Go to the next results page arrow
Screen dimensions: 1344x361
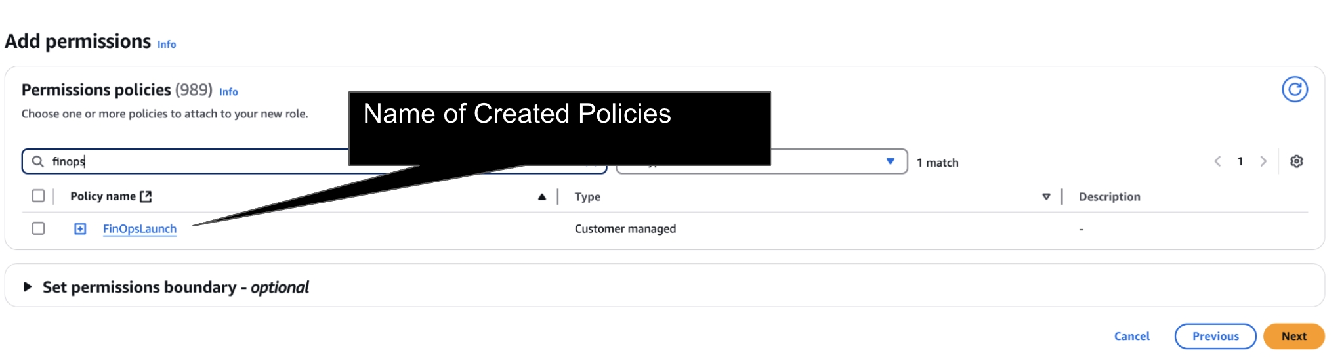(1263, 161)
